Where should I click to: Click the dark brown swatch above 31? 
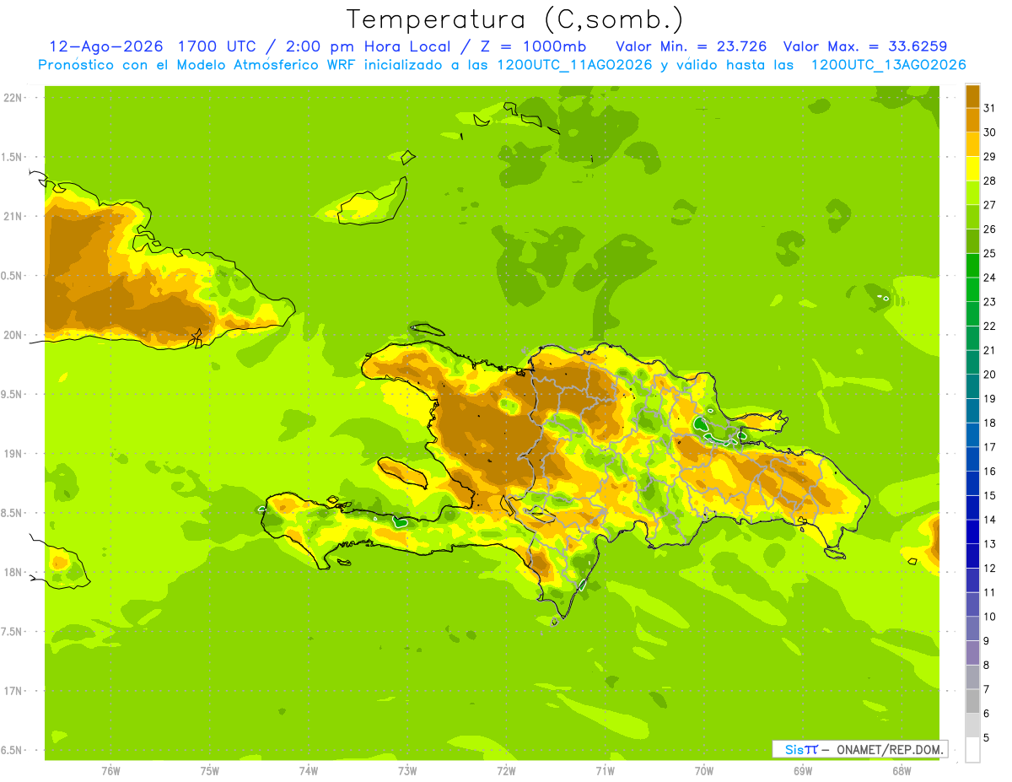click(x=973, y=95)
